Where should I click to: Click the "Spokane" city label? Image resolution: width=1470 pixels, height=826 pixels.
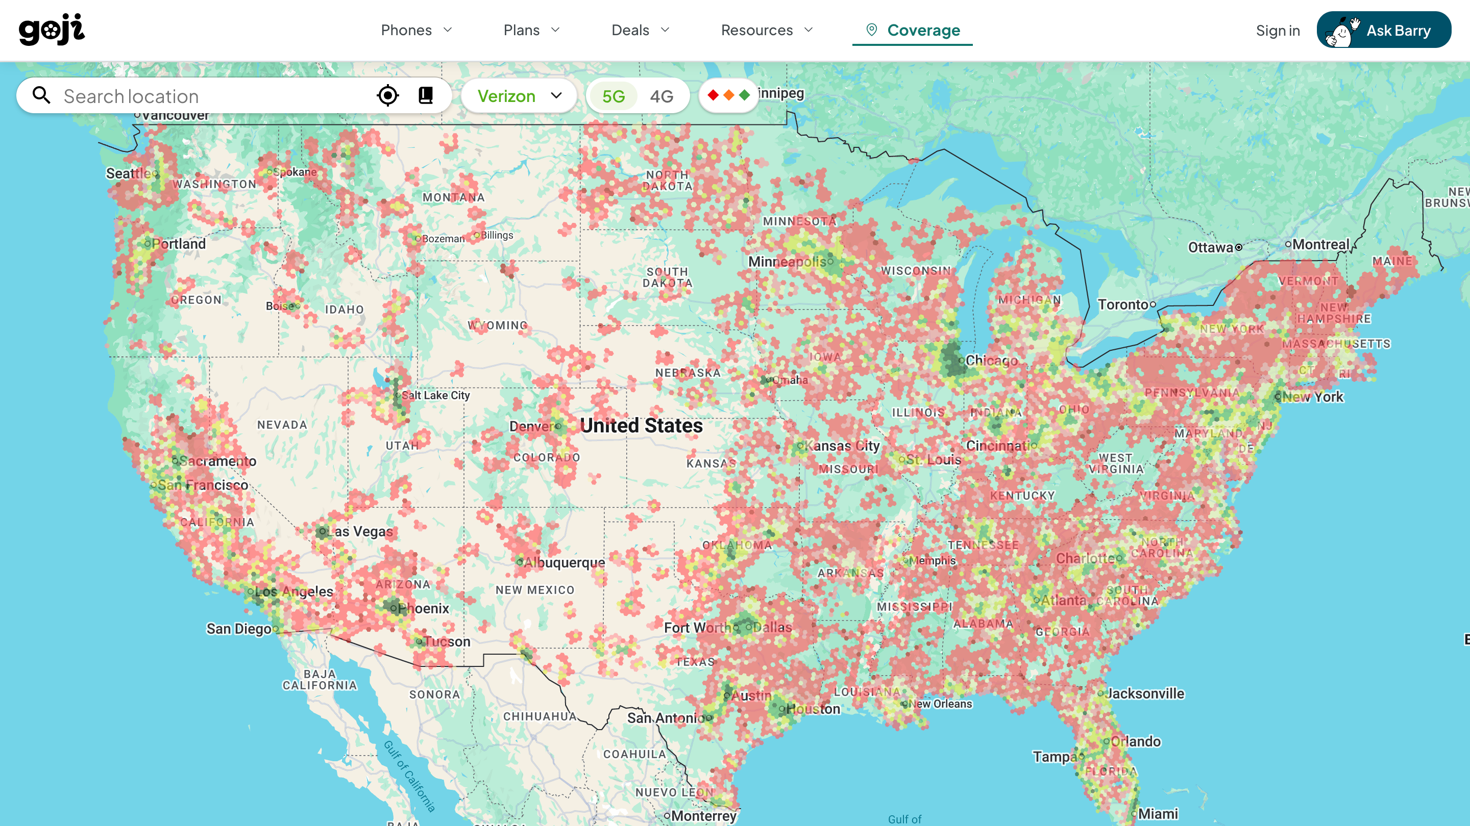click(x=295, y=172)
